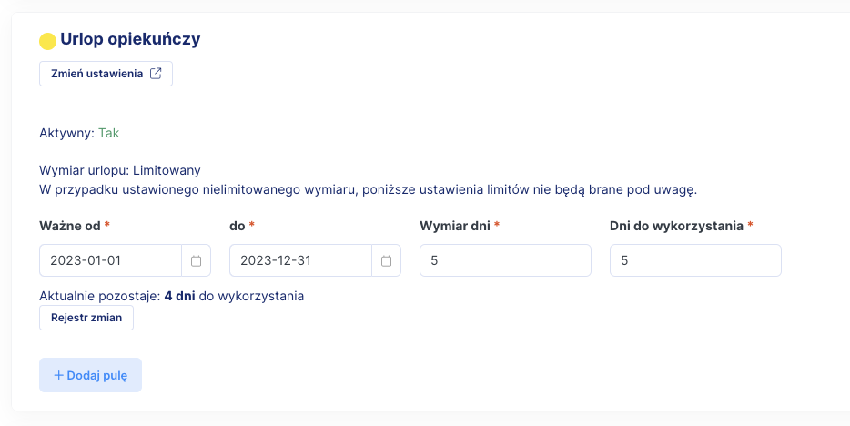This screenshot has height=426, width=850.
Task: Add a new pool with Dodaj pulę
Action: [x=90, y=375]
